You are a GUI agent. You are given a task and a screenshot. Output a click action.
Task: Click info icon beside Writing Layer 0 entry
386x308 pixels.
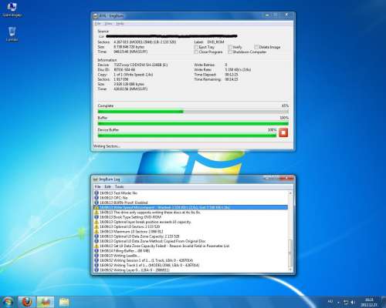tap(96, 270)
